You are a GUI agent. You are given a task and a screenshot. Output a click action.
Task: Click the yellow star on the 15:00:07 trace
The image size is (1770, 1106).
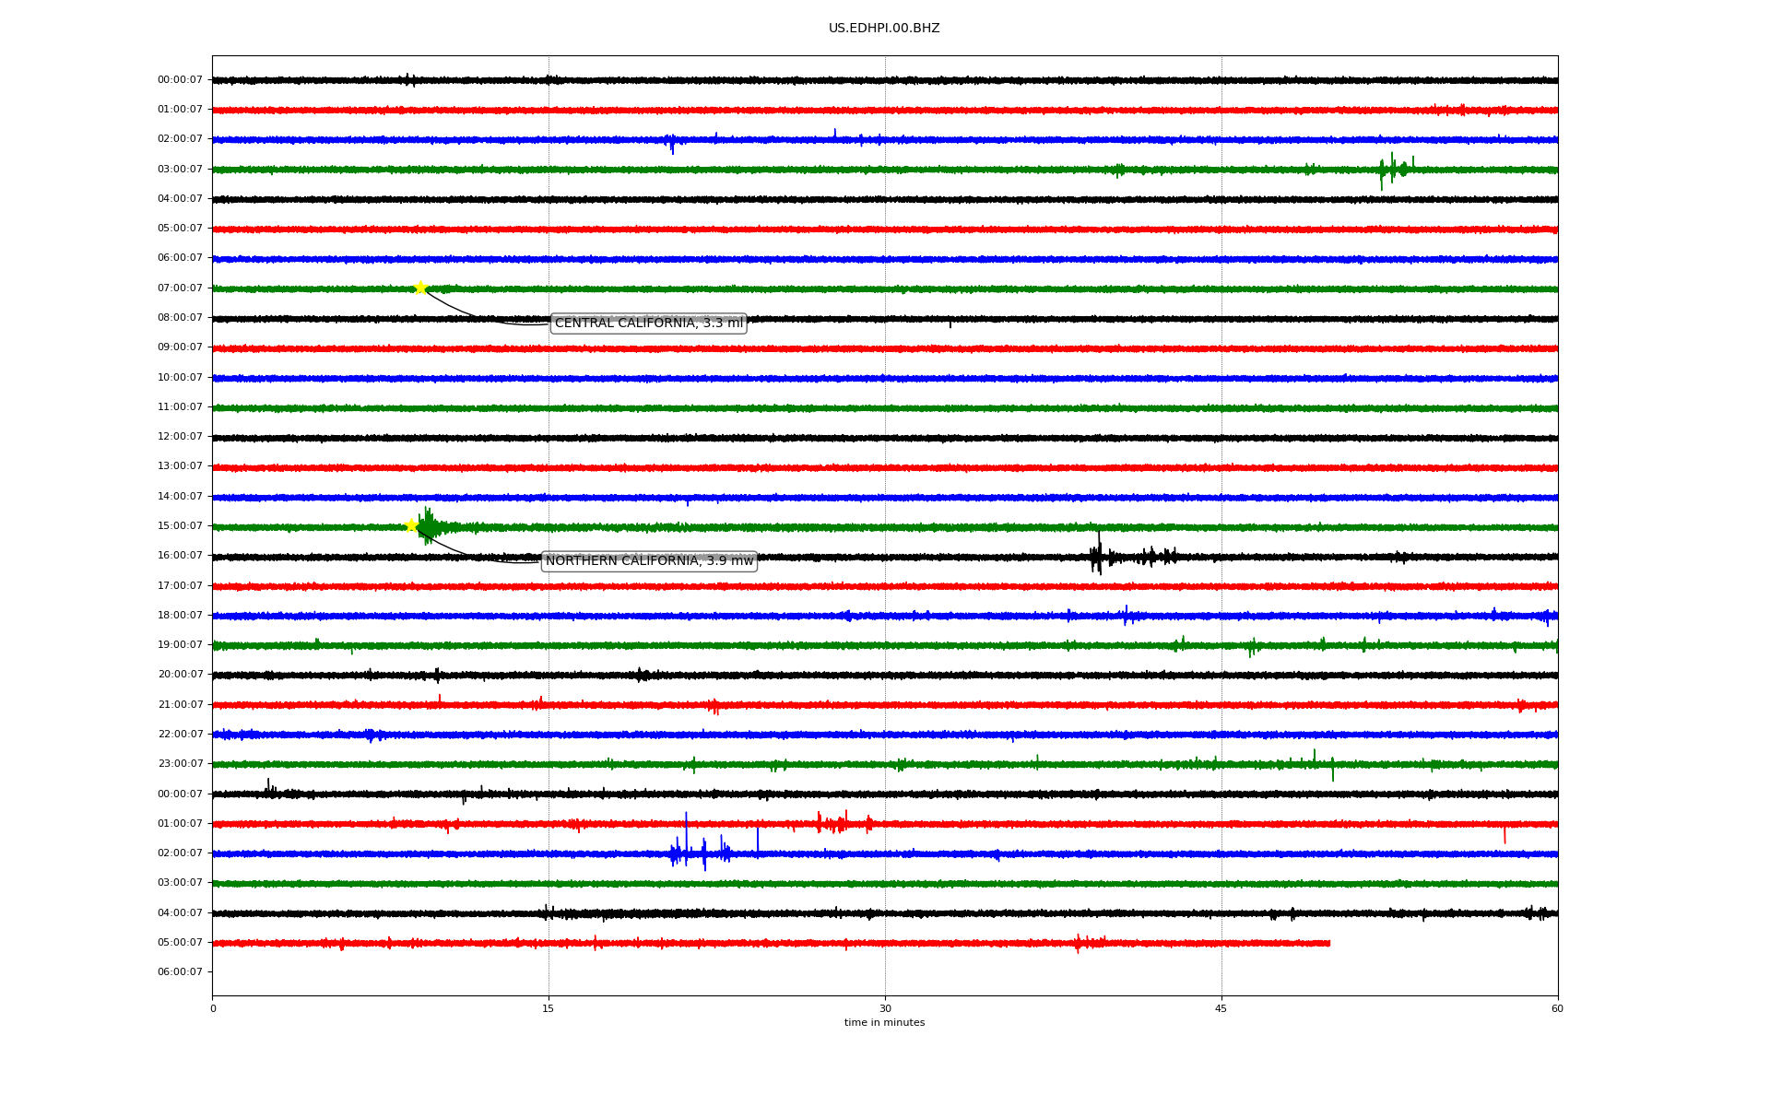412,525
